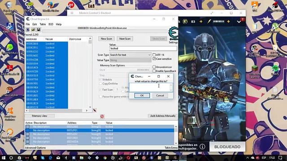
Task: Show hidden tray icons chevron
Action: [x=248, y=158]
